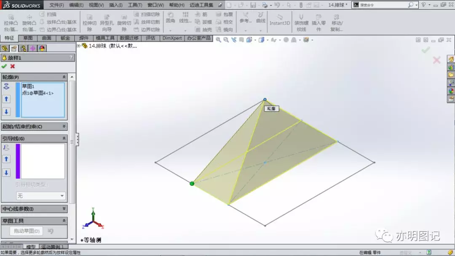Select 草图1 in the profiles list
The width and height of the screenshot is (455, 256).
(28, 86)
